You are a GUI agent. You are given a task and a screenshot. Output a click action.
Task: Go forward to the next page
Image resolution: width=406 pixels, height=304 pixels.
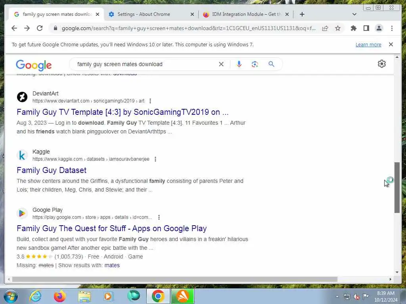tap(27, 28)
